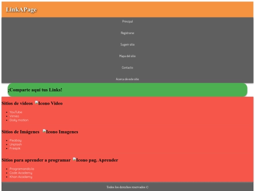Open the Freepik link
255x191 pixels.
pyautogui.click(x=15, y=149)
